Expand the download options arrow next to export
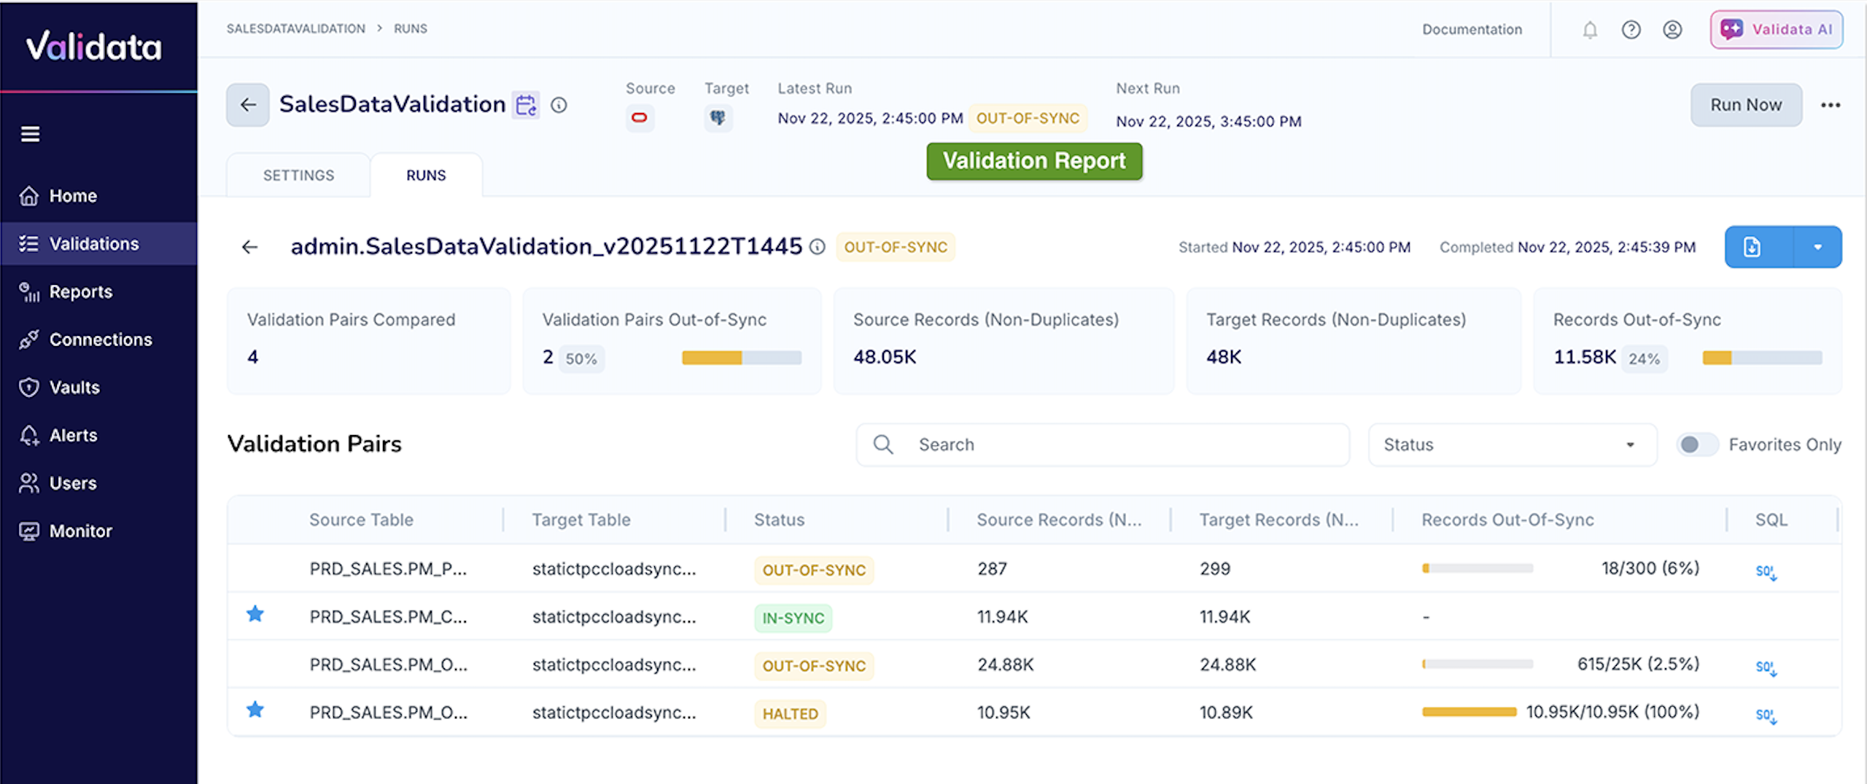 [1817, 247]
